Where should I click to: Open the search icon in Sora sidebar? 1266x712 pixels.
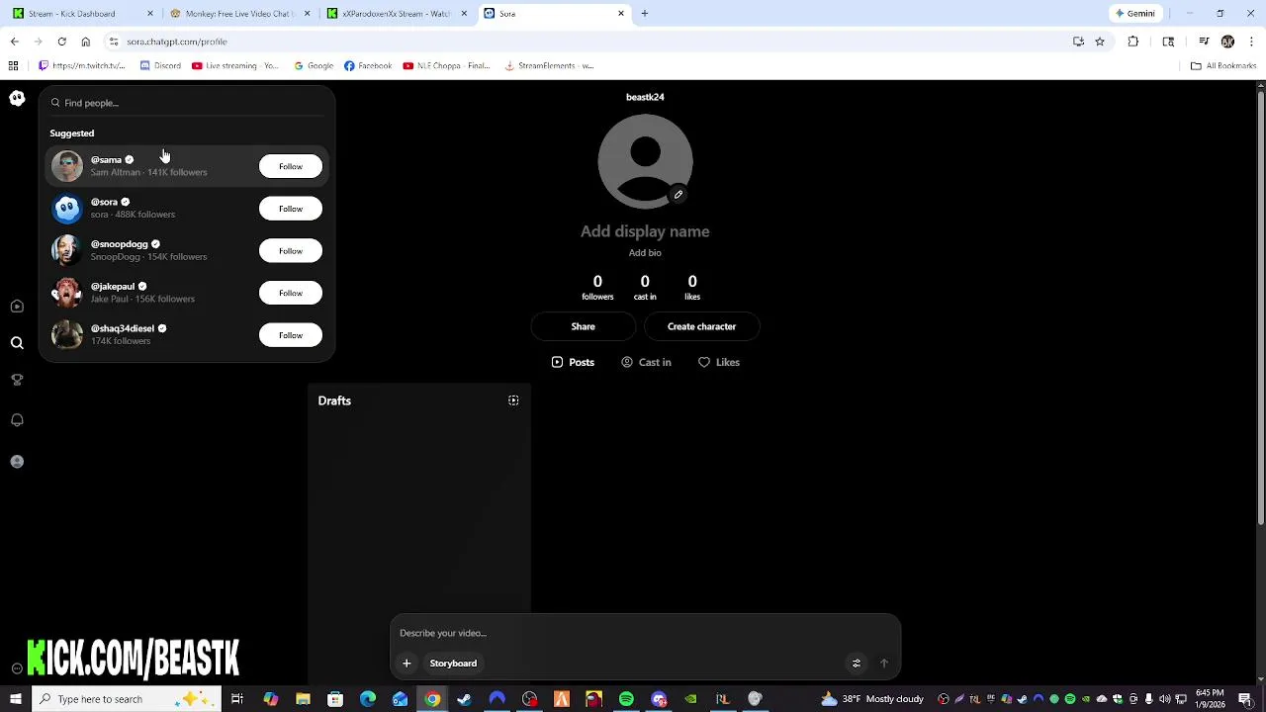pos(17,343)
